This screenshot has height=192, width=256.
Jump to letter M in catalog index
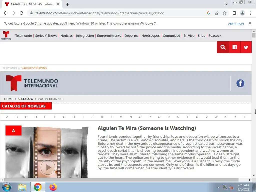pyautogui.click(x=121, y=117)
